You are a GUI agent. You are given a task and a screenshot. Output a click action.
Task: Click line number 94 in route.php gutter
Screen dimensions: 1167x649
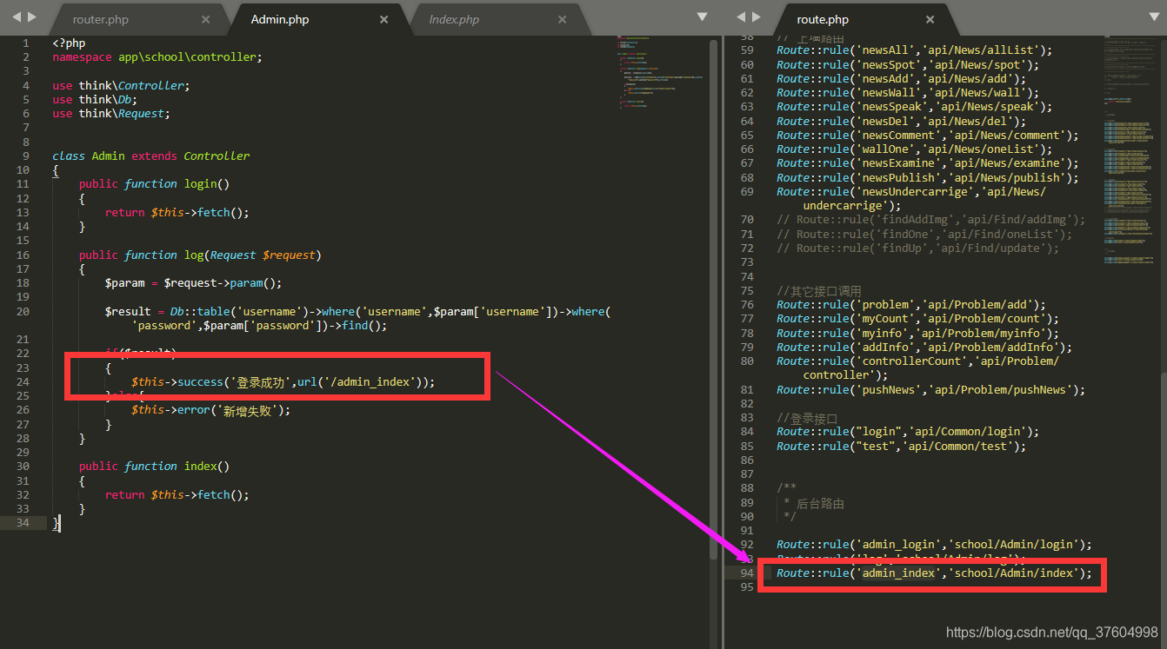(x=747, y=573)
